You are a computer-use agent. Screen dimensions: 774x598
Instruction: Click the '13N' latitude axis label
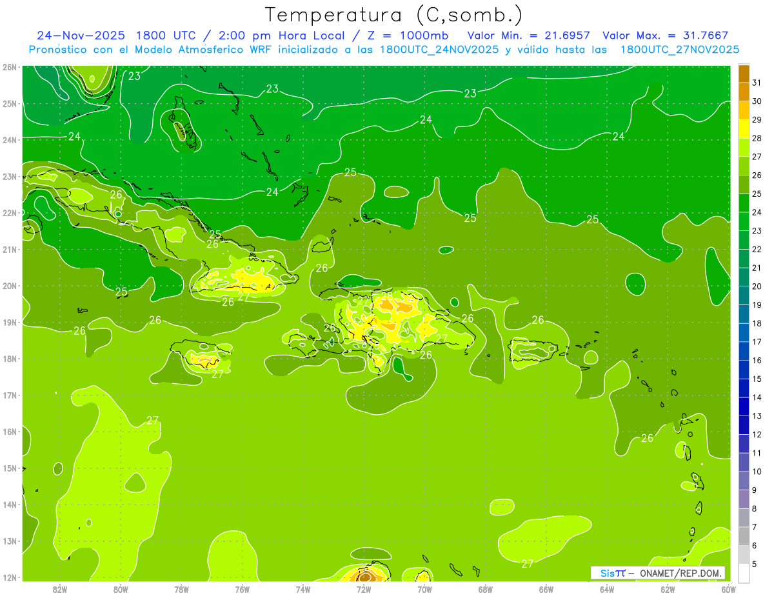click(10, 541)
